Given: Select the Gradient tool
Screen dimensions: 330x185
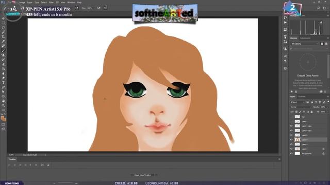Looking at the screenshot, I should [x=3, y=69].
